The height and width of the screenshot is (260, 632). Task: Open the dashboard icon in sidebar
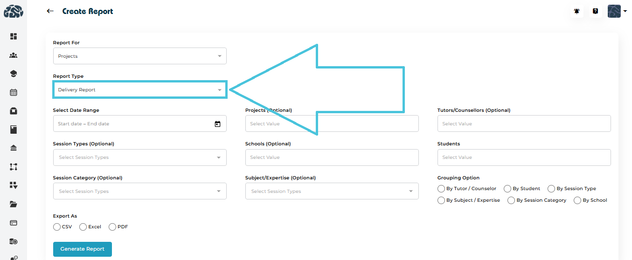click(14, 36)
